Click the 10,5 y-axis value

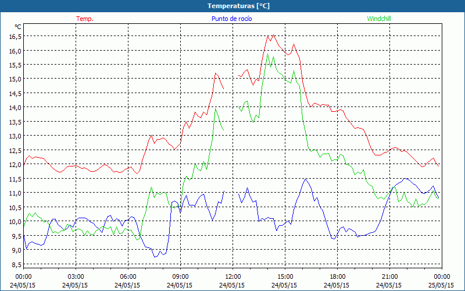[16, 207]
